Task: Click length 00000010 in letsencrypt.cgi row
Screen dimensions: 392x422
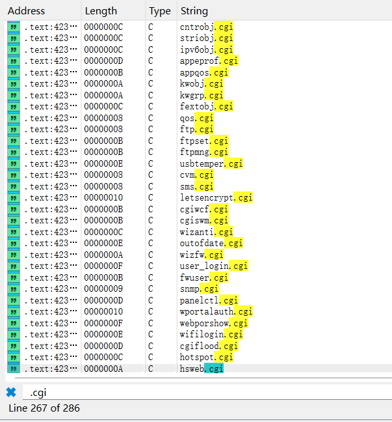Action: 103,198
